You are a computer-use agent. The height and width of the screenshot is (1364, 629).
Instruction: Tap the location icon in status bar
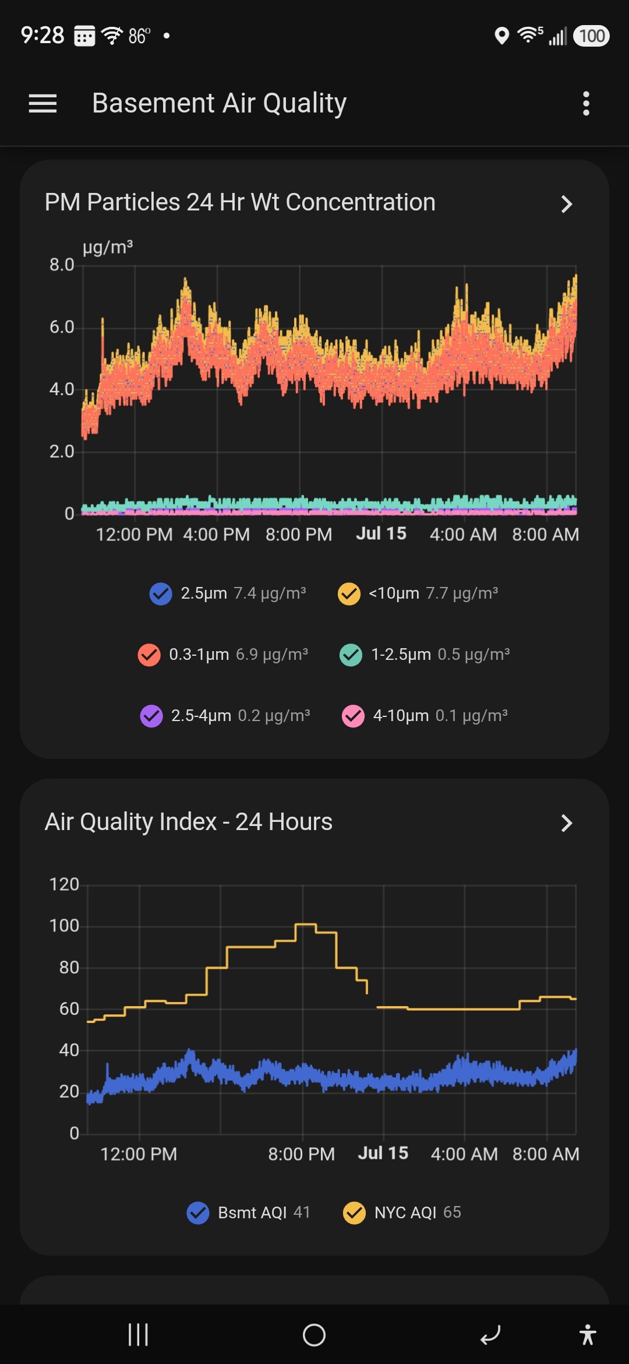pos(501,36)
